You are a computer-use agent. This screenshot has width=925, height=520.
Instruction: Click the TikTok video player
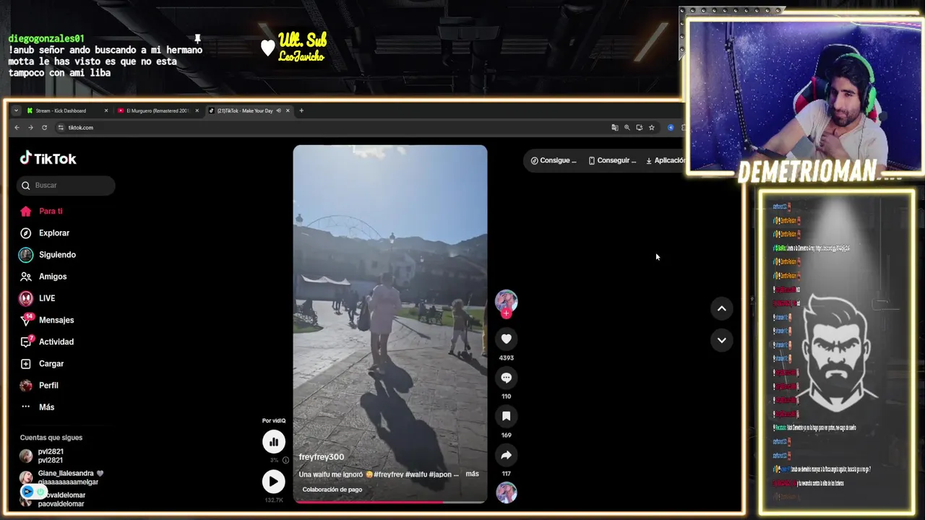(x=390, y=324)
